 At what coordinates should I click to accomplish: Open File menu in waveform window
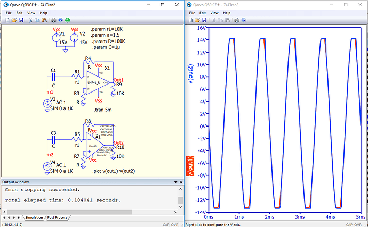pos(192,13)
